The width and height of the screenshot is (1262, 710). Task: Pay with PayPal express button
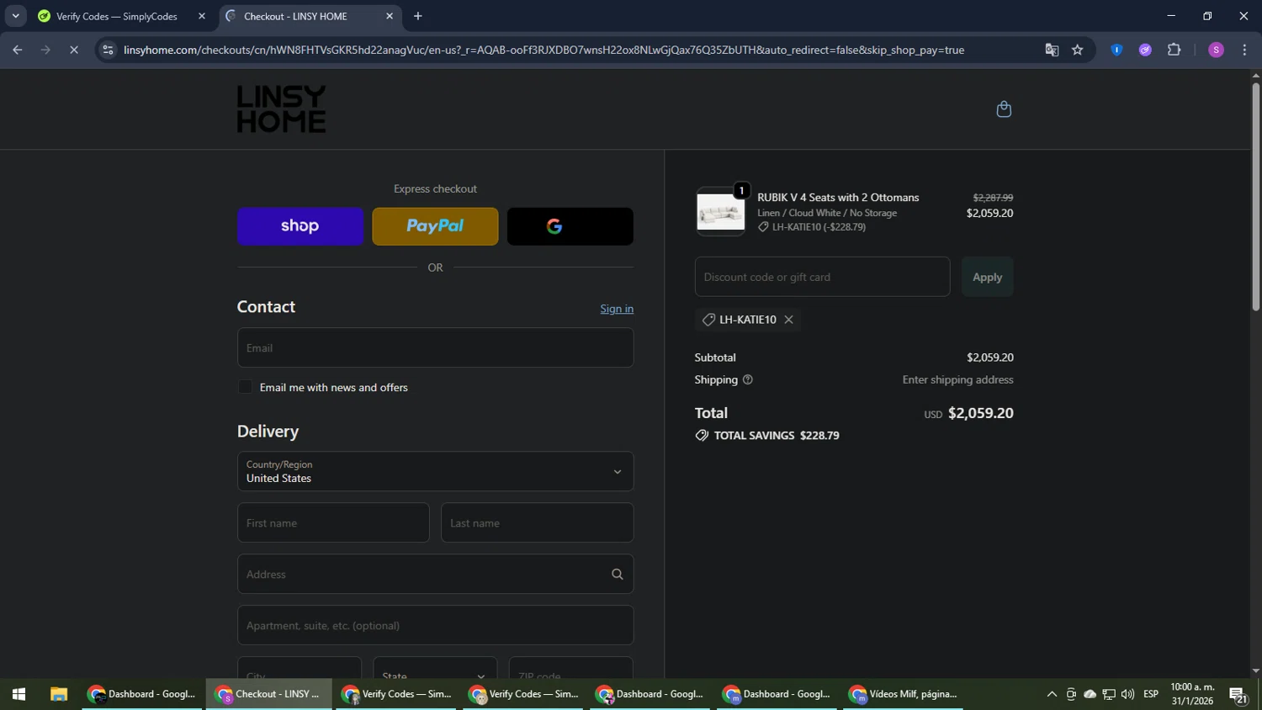(435, 226)
